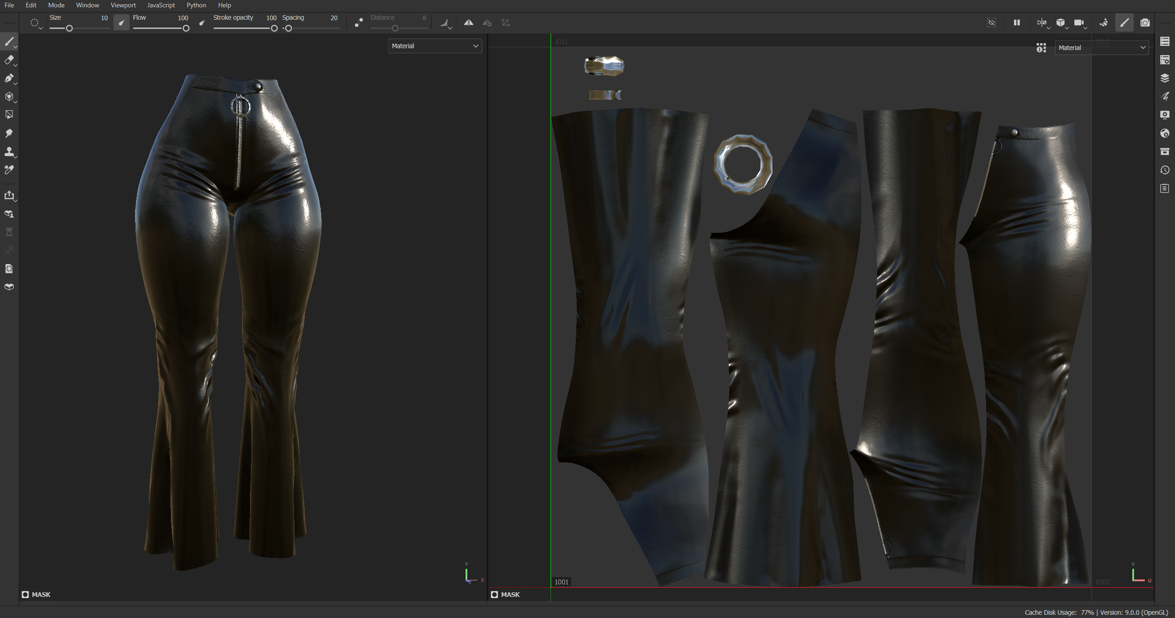The image size is (1175, 618).
Task: Toggle horizontal symmetry mirror icon
Action: click(x=468, y=22)
